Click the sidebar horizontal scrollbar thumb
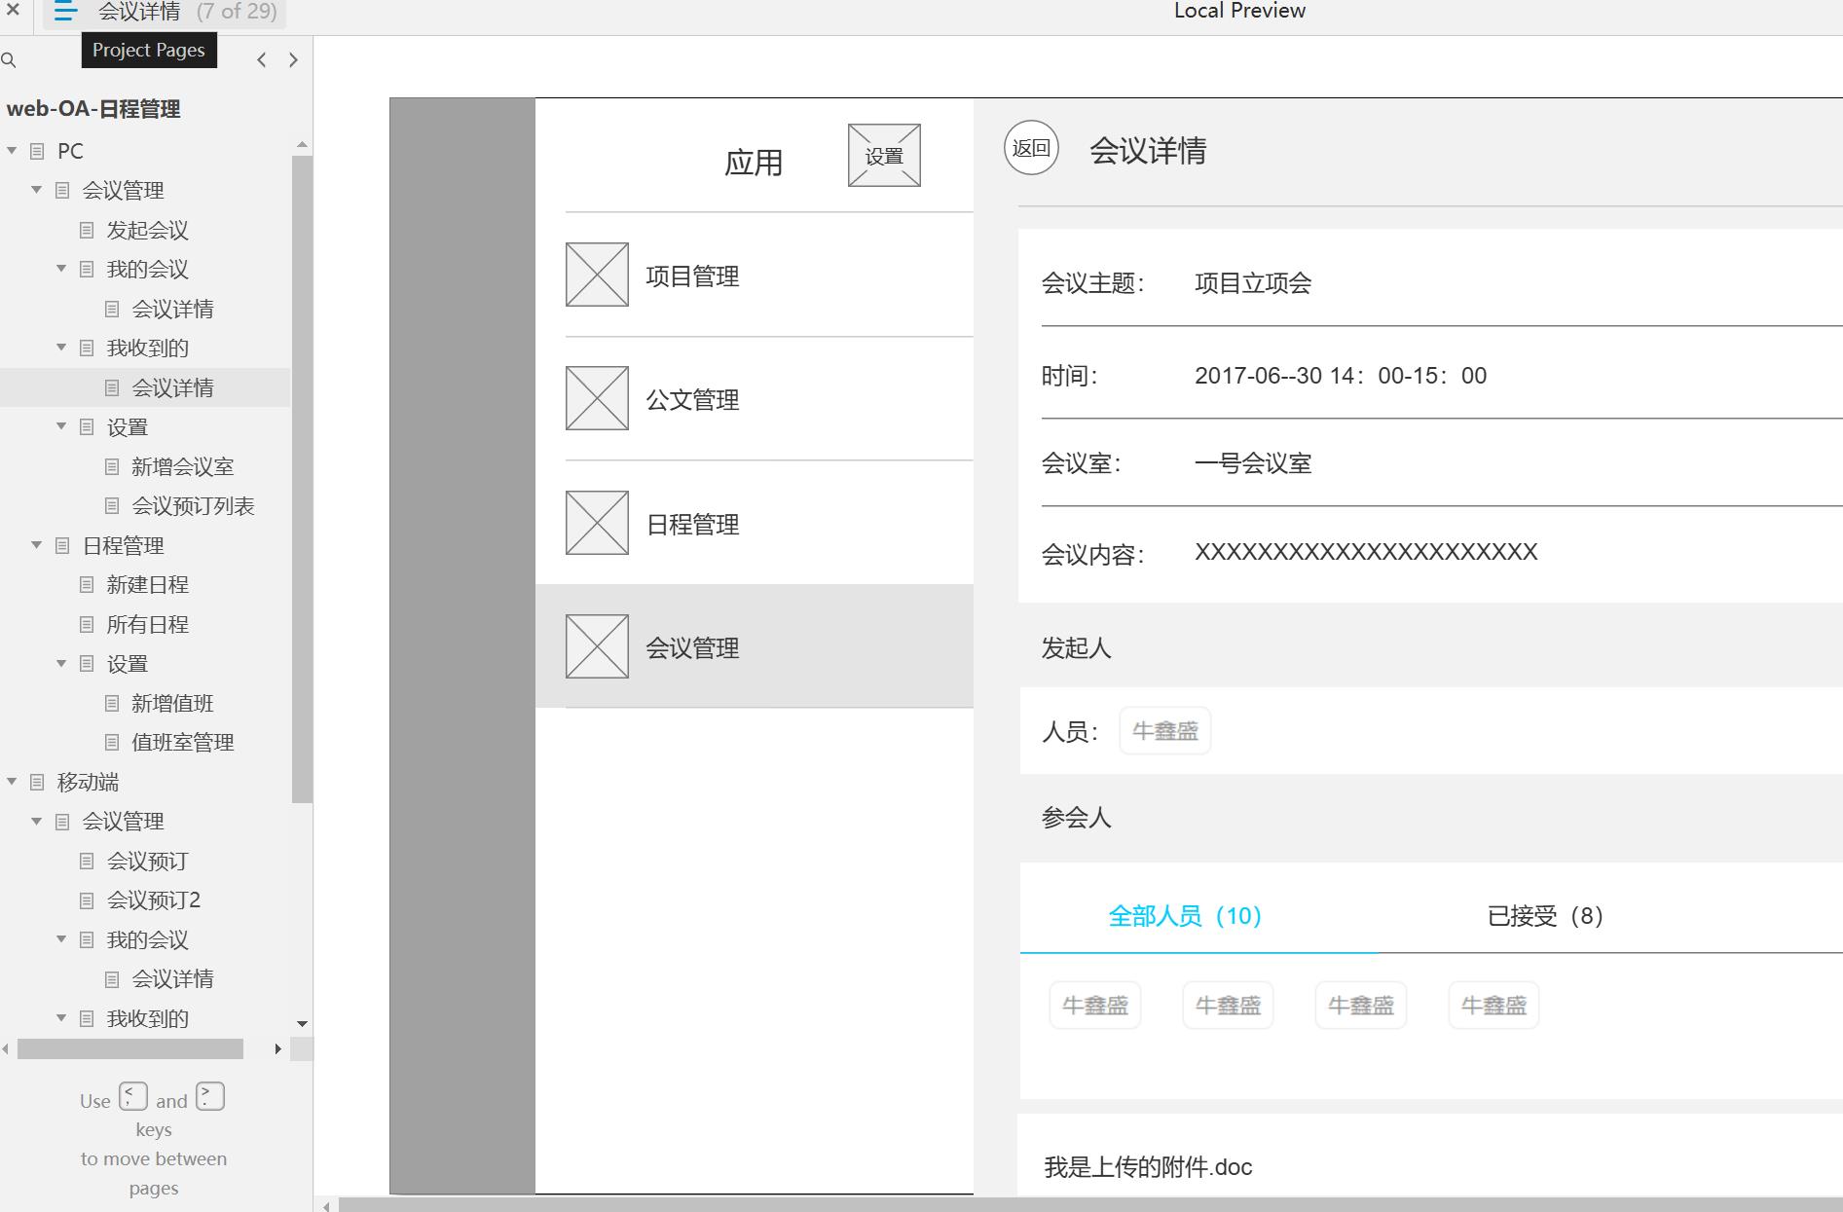Image resolution: width=1843 pixels, height=1212 pixels. (130, 1048)
